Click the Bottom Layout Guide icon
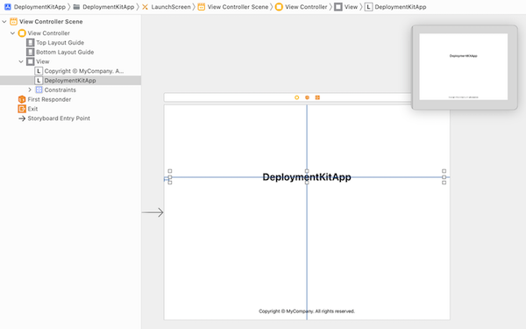The image size is (526, 329). [30, 52]
